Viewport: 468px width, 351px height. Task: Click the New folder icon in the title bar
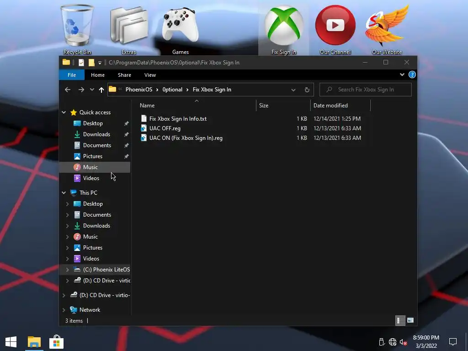(91, 62)
